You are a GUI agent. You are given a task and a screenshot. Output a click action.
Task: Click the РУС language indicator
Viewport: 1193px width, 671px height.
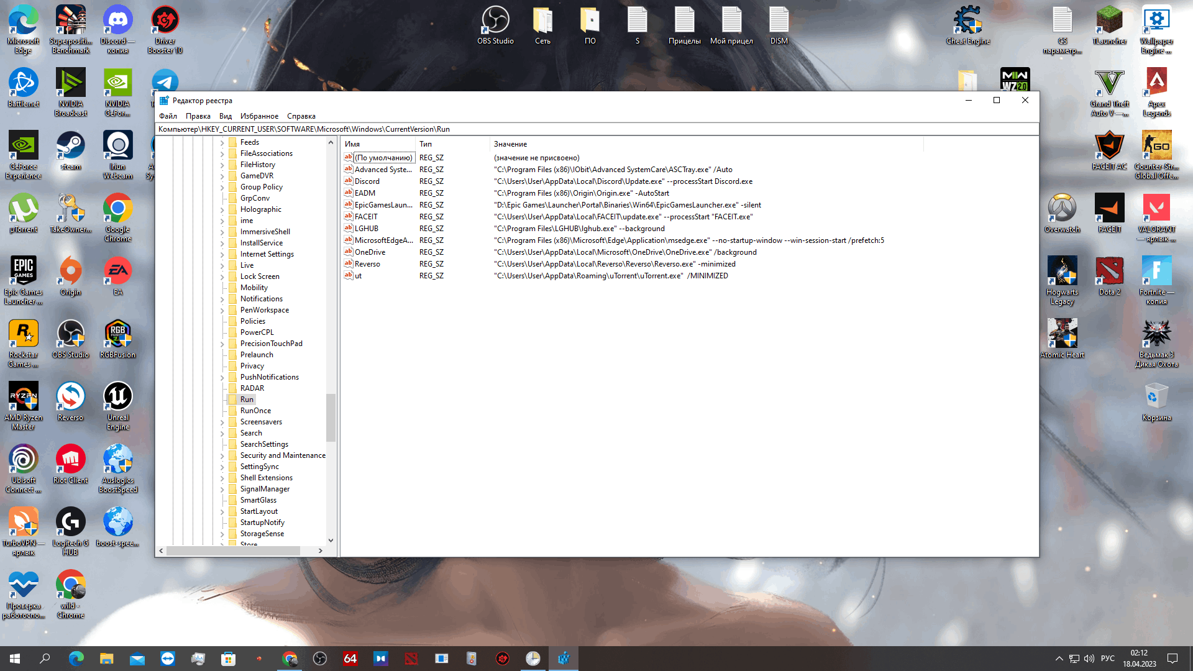(x=1108, y=659)
